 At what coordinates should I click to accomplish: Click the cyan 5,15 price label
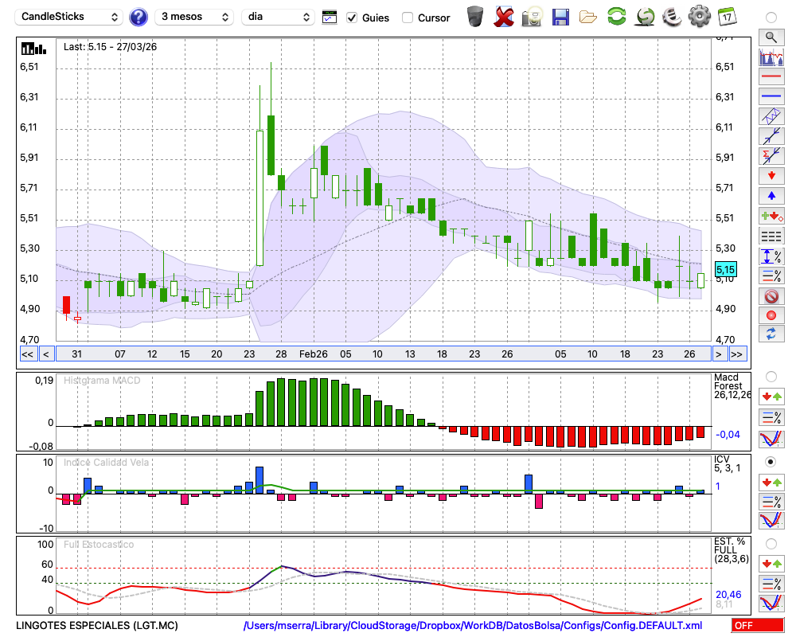725,270
